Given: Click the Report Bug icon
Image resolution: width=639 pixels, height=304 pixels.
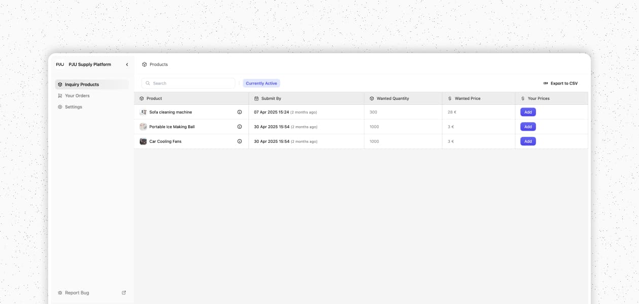Looking at the screenshot, I should tap(60, 292).
